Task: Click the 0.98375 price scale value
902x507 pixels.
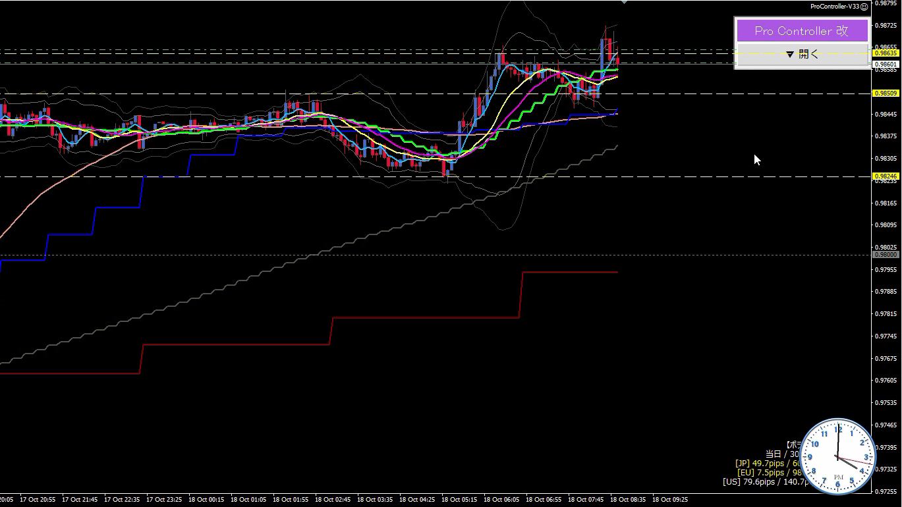Action: coord(887,136)
